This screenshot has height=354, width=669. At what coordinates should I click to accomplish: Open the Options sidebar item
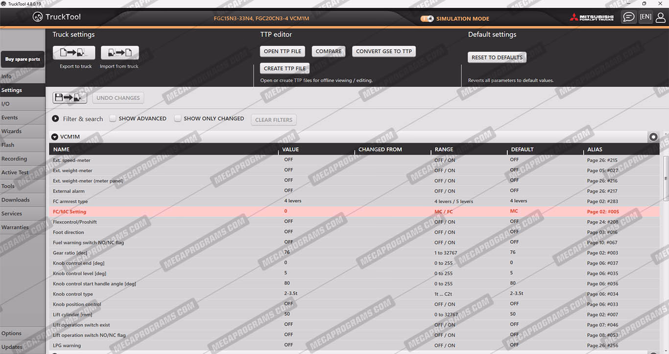click(23, 333)
